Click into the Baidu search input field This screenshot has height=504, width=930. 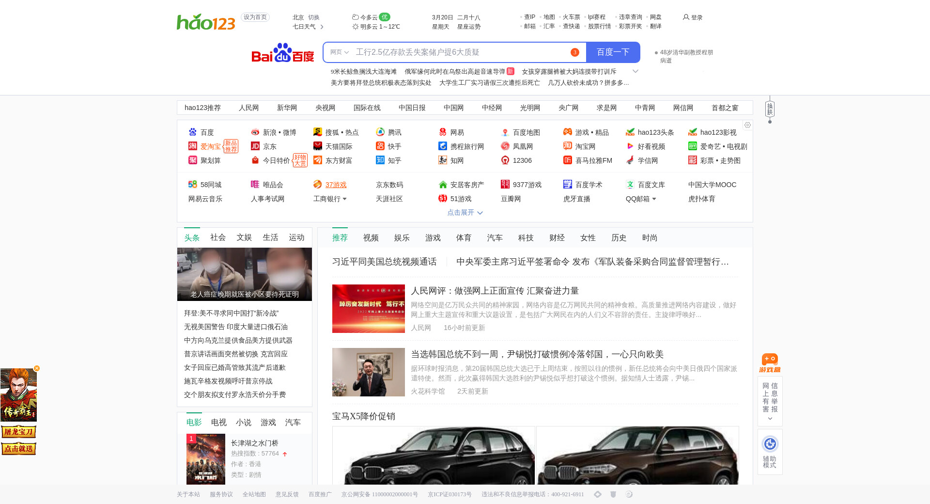[x=460, y=52]
